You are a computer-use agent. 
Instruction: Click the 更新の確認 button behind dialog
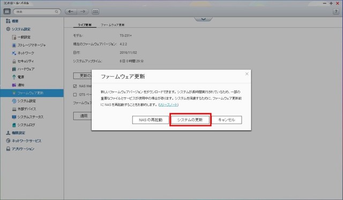(x=83, y=76)
